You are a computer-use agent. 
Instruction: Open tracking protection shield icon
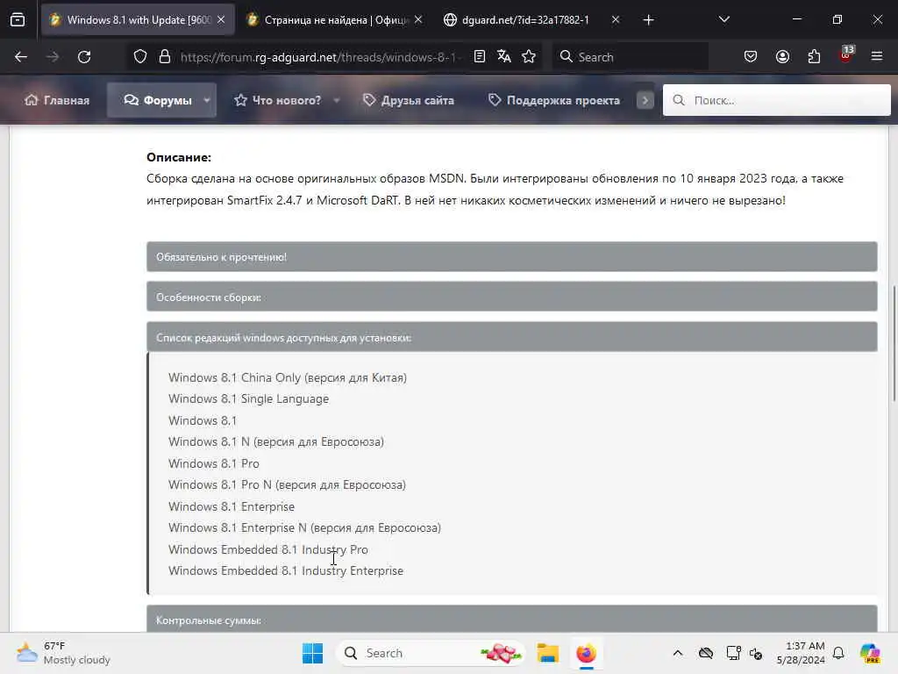click(140, 57)
